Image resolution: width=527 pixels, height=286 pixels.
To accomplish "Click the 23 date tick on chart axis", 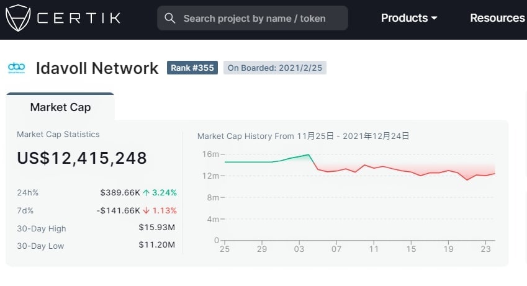I will coord(485,249).
